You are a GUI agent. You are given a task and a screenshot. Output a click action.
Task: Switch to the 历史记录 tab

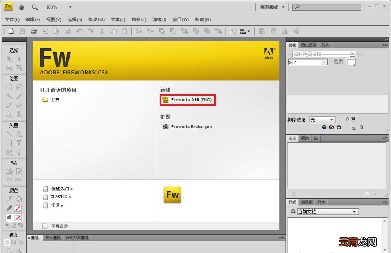coord(308,45)
